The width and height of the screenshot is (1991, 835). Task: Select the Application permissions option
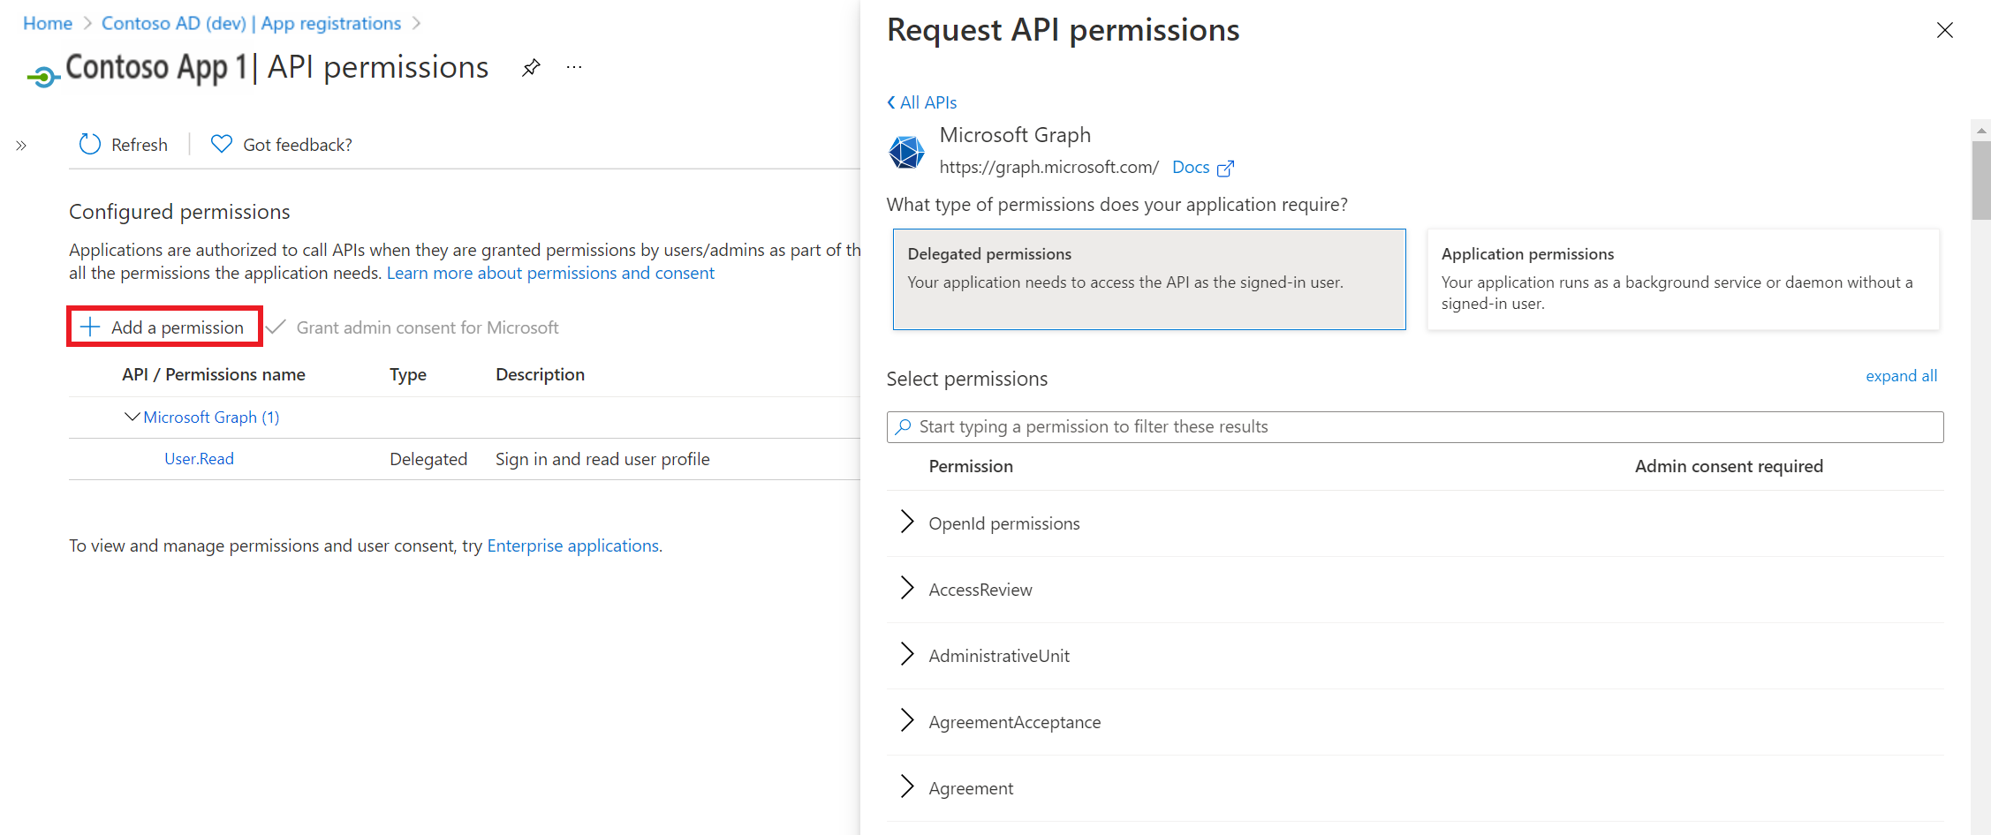(x=1683, y=279)
